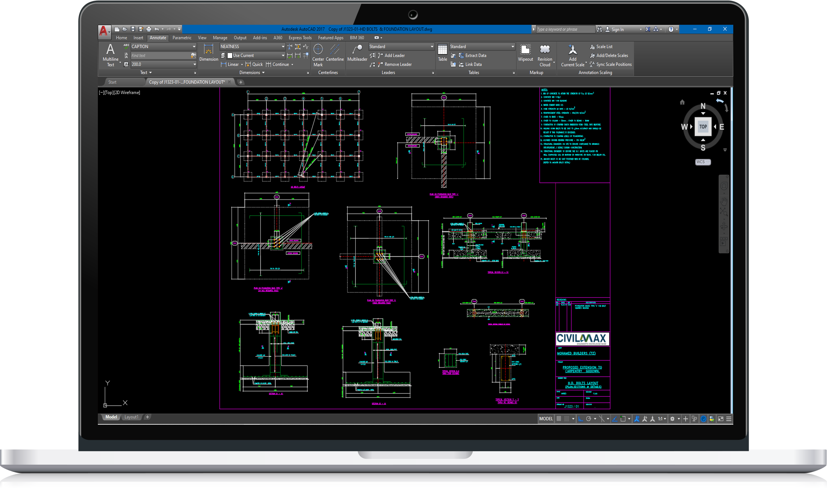Open the 200.0 text height dropdown
The height and width of the screenshot is (497, 827).
coord(163,64)
